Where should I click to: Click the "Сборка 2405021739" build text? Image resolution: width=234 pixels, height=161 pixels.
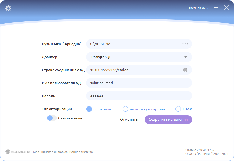coord(200,150)
